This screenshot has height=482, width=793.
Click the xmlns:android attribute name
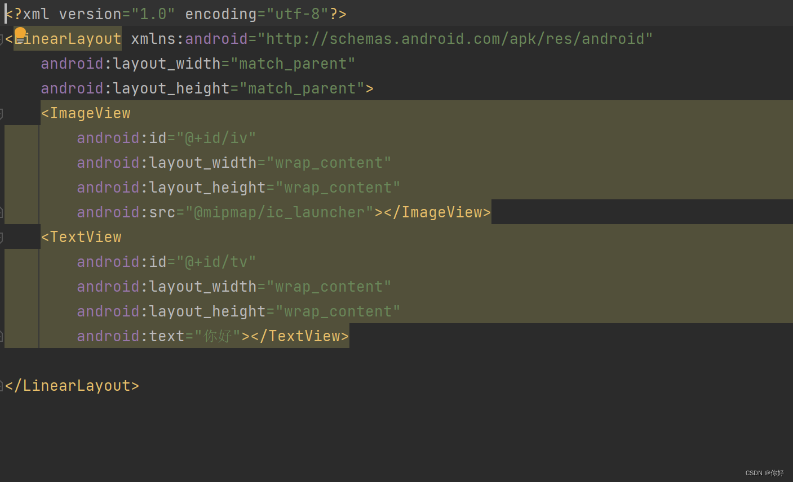click(189, 39)
